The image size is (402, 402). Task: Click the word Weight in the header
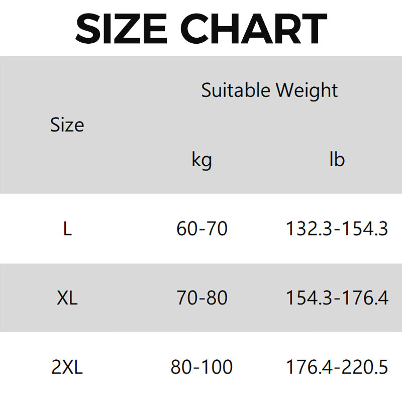tap(307, 90)
